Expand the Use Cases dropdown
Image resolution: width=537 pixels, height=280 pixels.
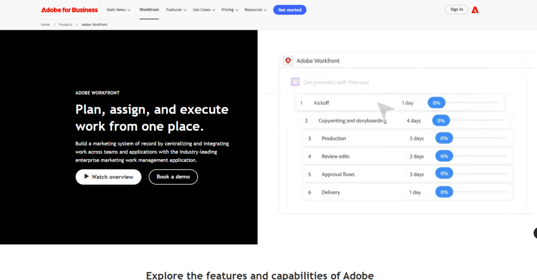click(x=204, y=10)
